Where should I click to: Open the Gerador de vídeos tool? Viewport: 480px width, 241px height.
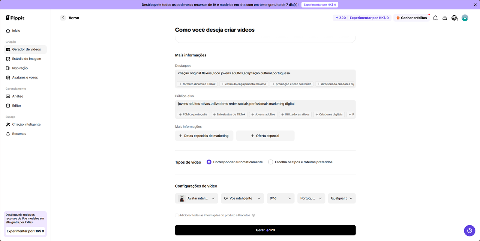[26, 49]
